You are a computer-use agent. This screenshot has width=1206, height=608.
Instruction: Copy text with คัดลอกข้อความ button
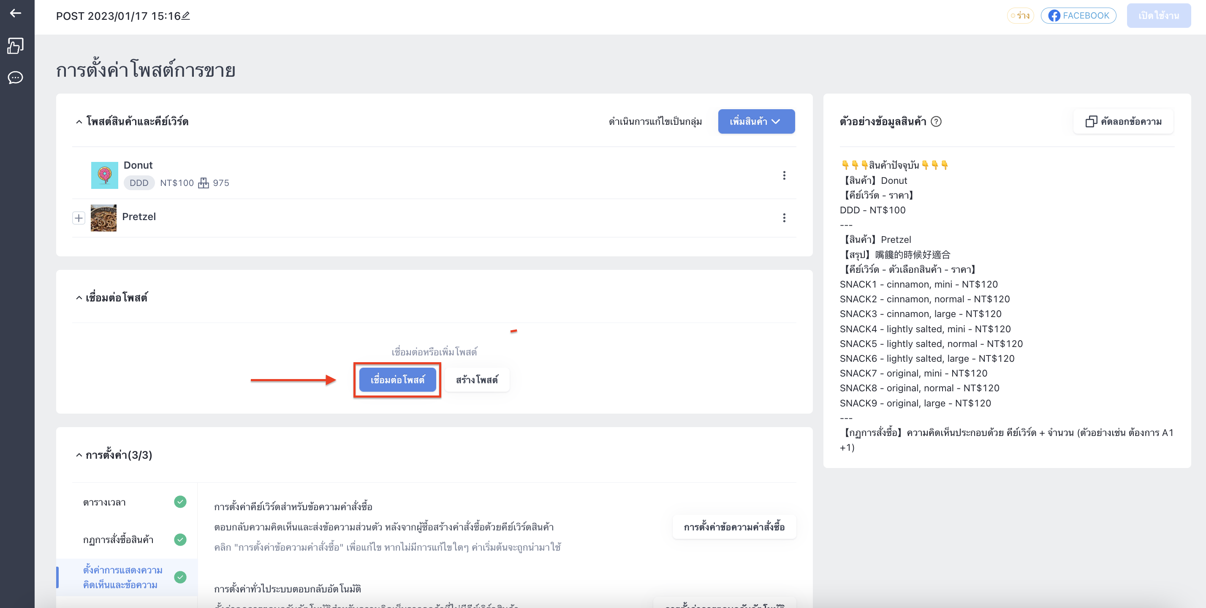click(1123, 121)
